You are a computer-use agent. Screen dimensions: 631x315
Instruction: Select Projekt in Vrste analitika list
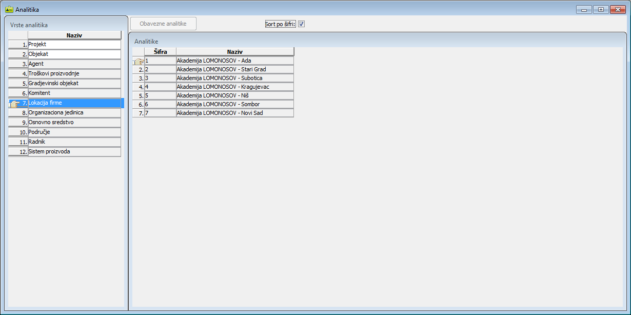[x=74, y=45]
